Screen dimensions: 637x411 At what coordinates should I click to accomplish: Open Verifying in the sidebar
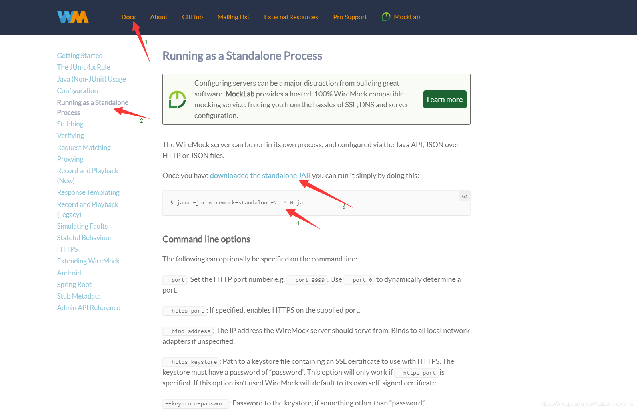click(70, 136)
